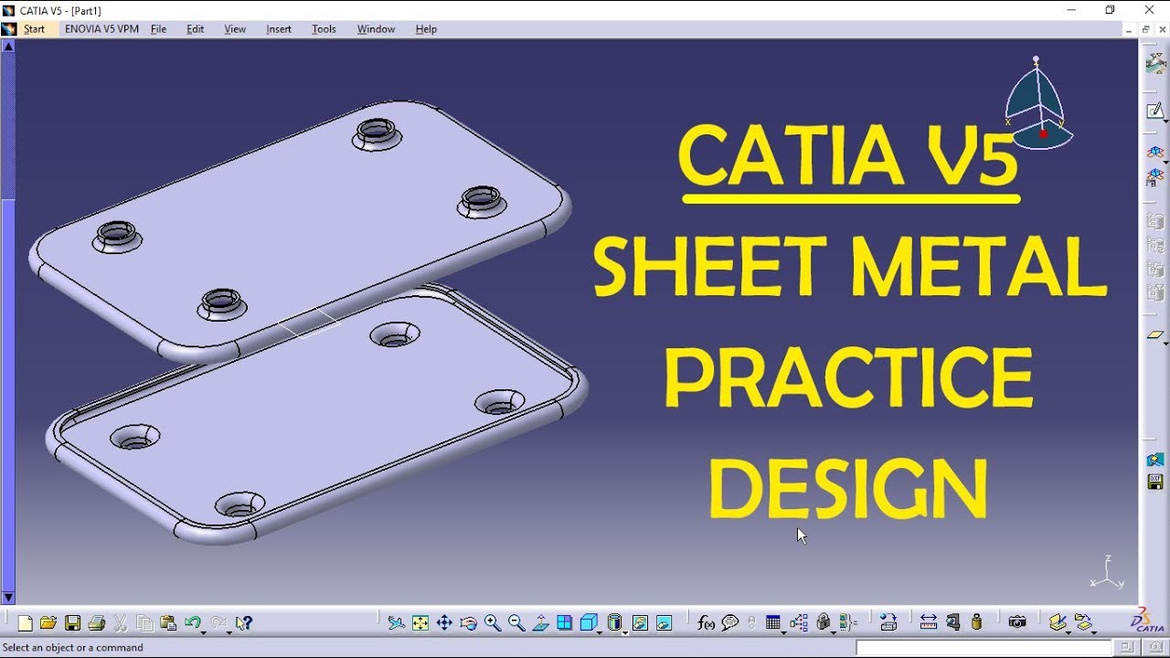Viewport: 1170px width, 658px height.
Task: Click the Catalog Browser icon
Action: (1083, 623)
